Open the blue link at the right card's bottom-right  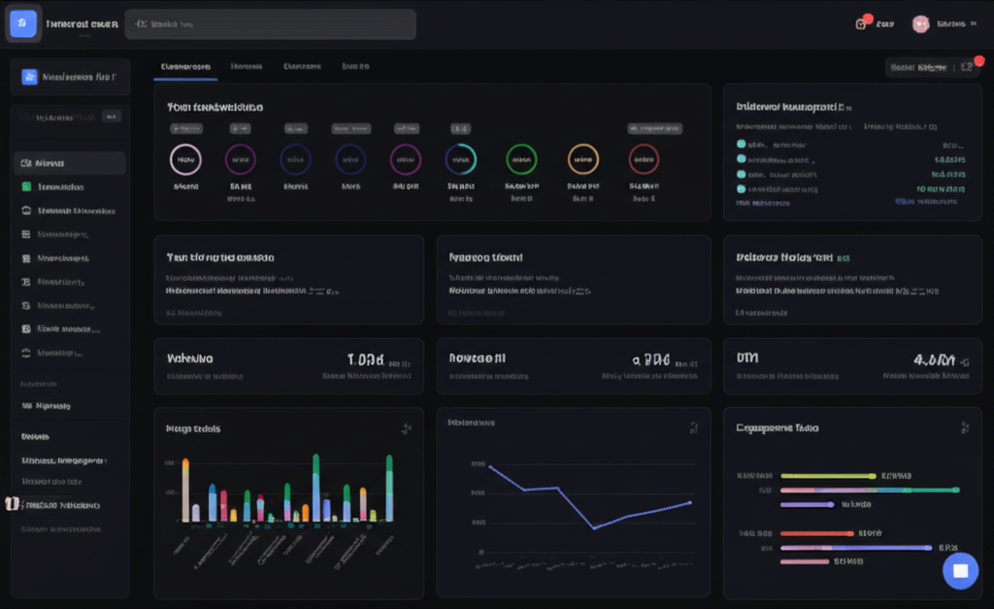(x=925, y=202)
